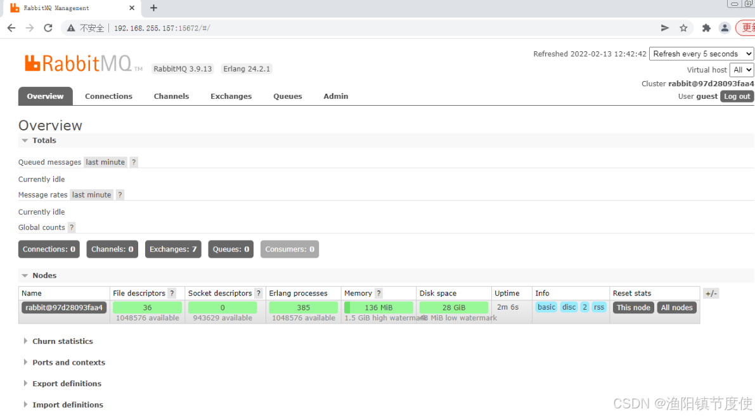Click the uptime value 2m 6s
Image resolution: width=755 pixels, height=416 pixels.
click(508, 307)
